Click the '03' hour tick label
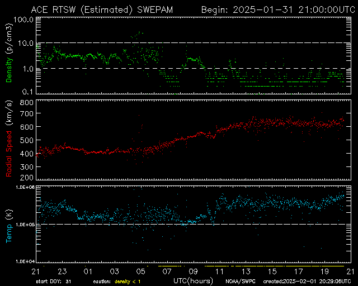Viewport: 358px width, 286px height. click(114, 271)
